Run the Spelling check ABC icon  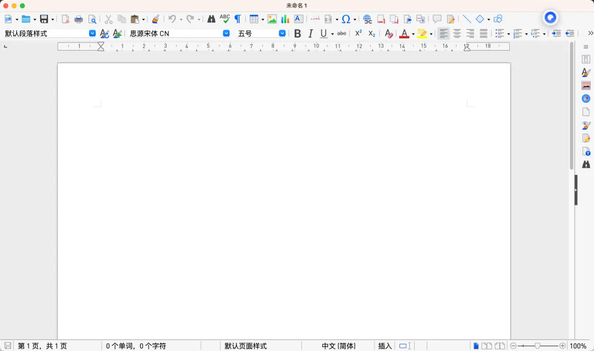coord(224,19)
